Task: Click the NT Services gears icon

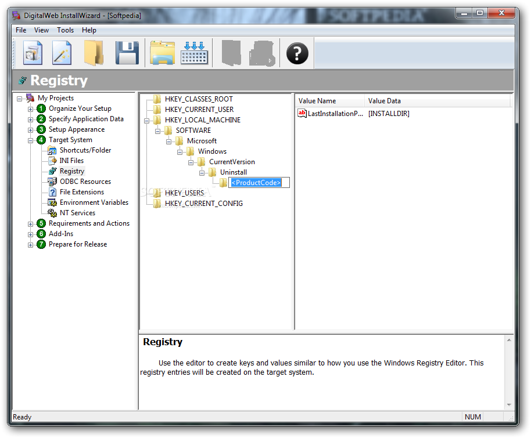Action: [52, 213]
